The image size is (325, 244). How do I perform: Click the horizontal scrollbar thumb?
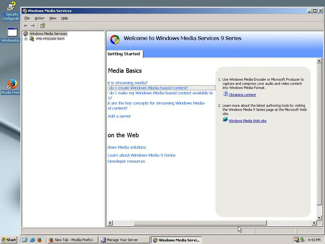[200, 223]
